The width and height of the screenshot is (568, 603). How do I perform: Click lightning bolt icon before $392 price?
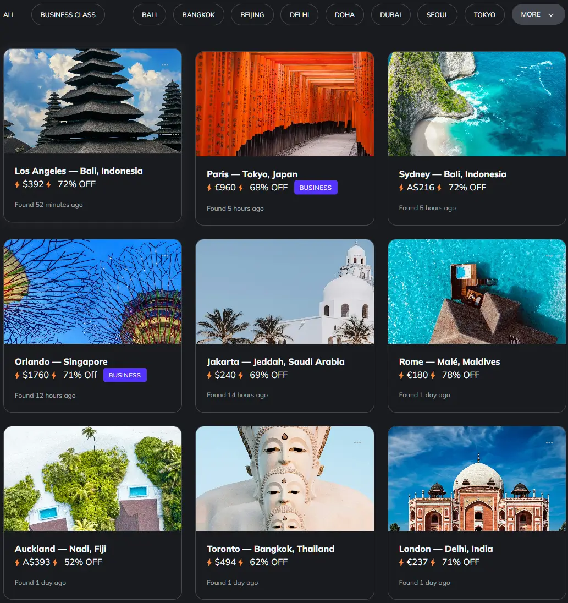coord(18,184)
